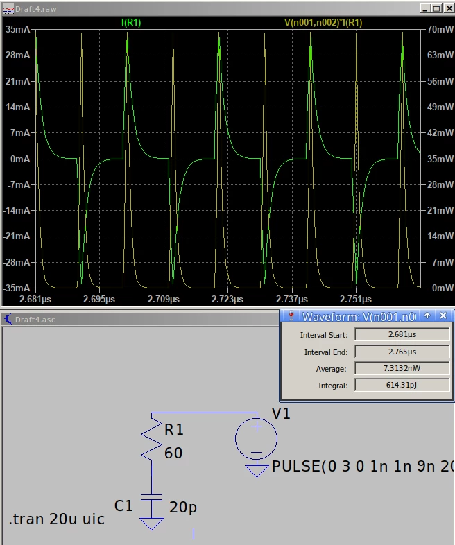Close the Waveform integration dialog
Viewport: 455px width, 545px height.
coord(443,315)
